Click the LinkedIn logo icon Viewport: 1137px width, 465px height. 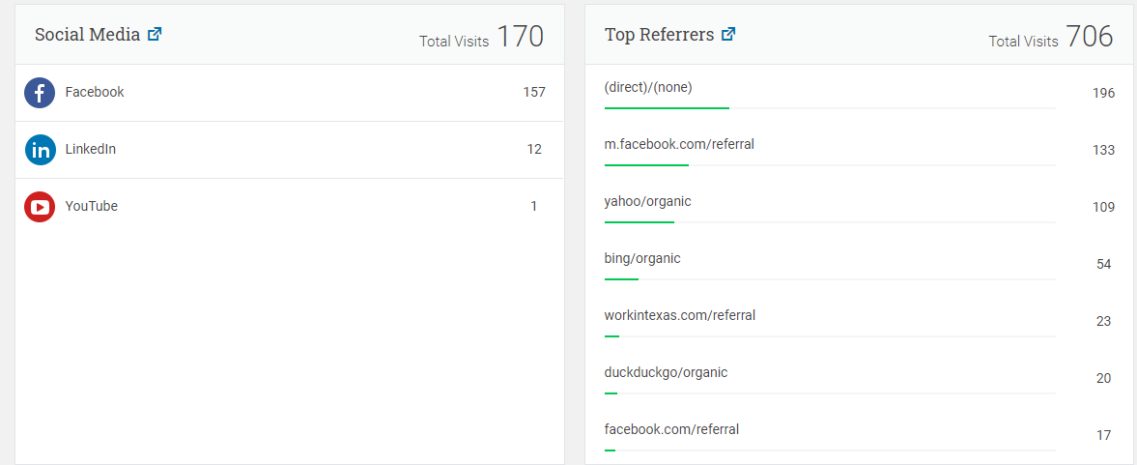pyautogui.click(x=40, y=150)
